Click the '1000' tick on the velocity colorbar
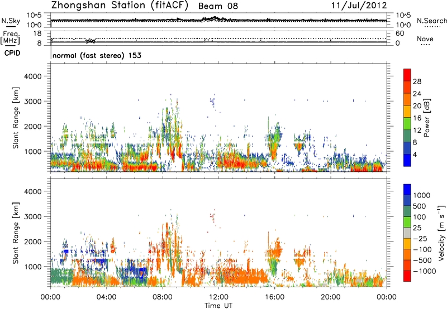 click(x=421, y=195)
